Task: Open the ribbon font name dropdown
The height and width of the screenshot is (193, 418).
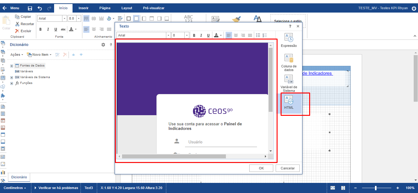Action: 65,18
